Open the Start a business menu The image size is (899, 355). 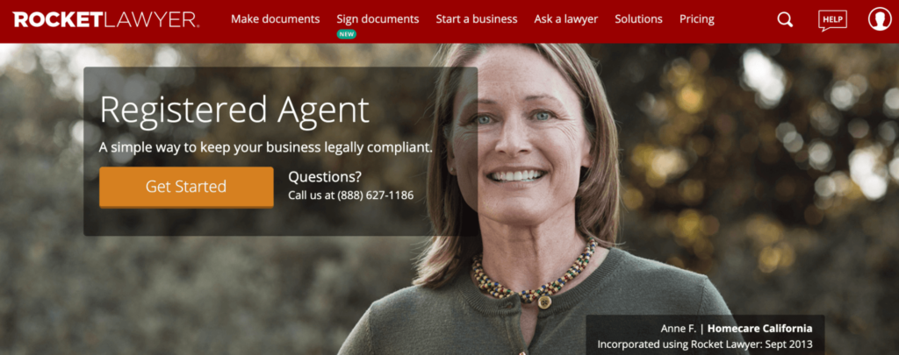pyautogui.click(x=477, y=19)
